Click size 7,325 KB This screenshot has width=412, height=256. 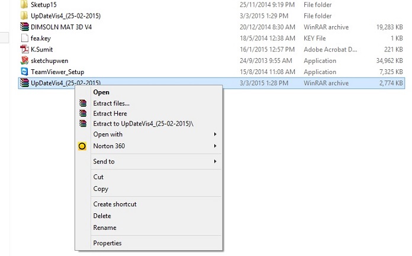(391, 72)
